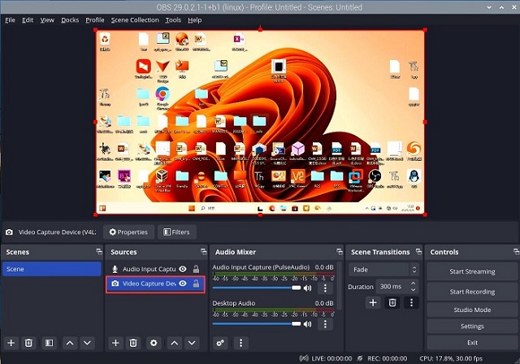The height and width of the screenshot is (364, 520).
Task: Lock the Audio Input Capture source
Action: coord(196,269)
